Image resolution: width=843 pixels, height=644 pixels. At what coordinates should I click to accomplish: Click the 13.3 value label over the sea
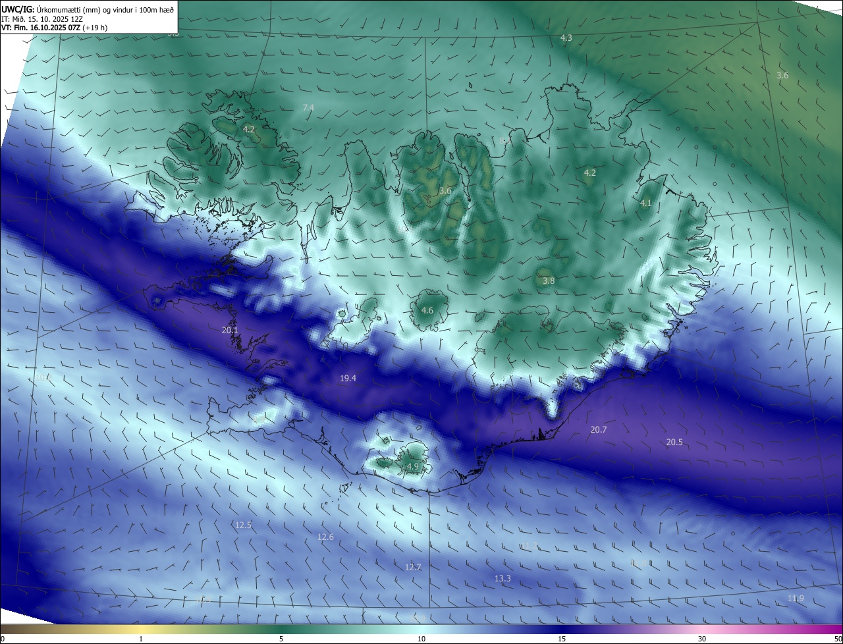503,578
